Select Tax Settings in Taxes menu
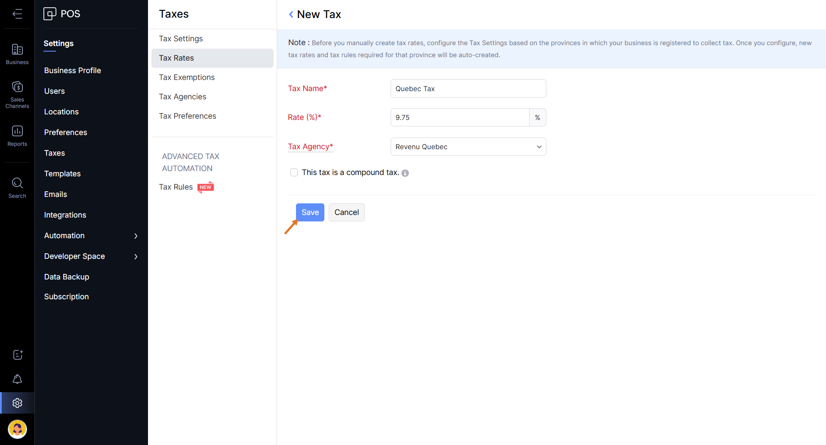Screen dimensions: 826x445 [x=181, y=39]
